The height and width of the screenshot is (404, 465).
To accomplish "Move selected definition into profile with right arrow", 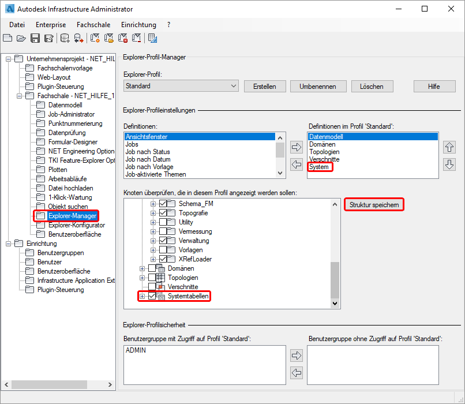I will click(x=297, y=147).
